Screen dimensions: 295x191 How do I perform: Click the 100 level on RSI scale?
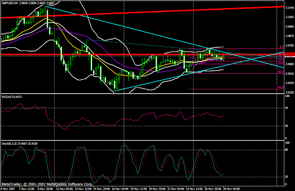point(287,96)
